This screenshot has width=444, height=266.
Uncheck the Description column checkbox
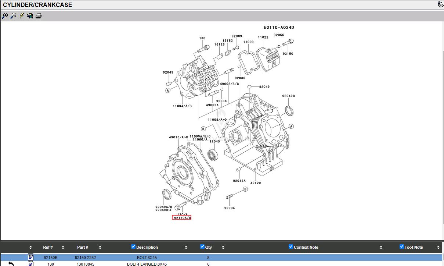pos(133,247)
